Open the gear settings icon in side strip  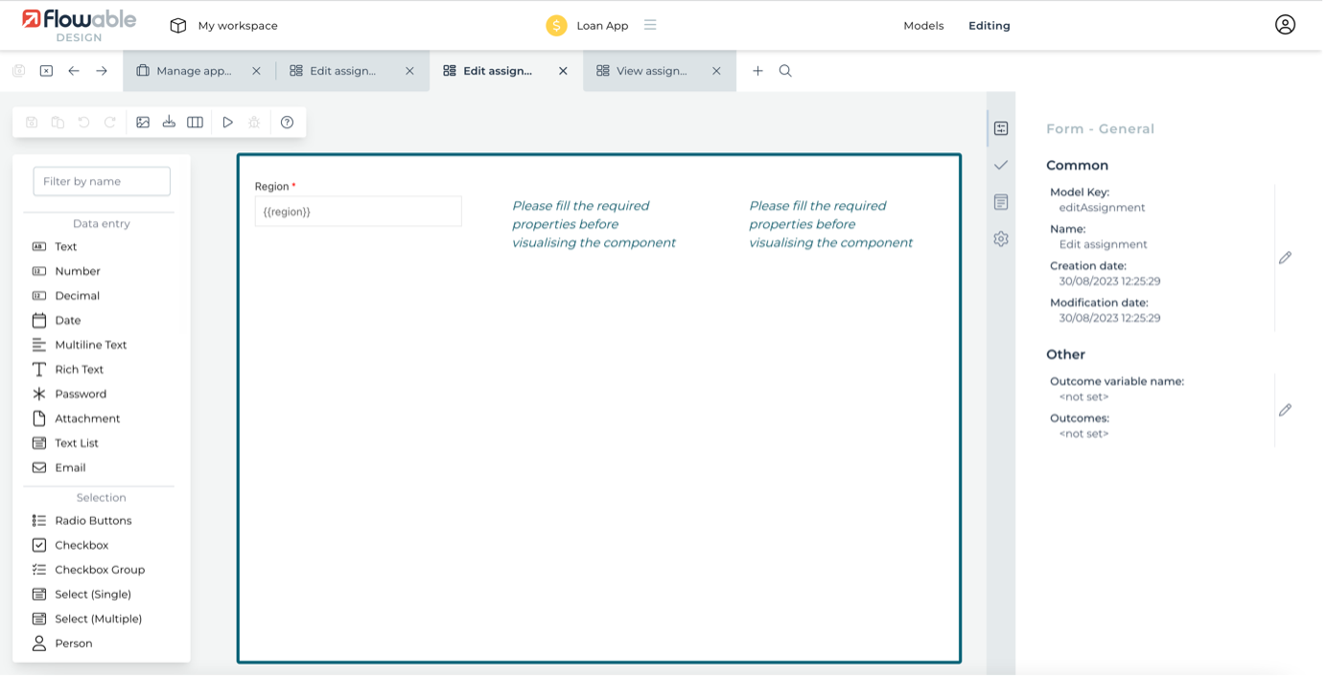pyautogui.click(x=1001, y=239)
